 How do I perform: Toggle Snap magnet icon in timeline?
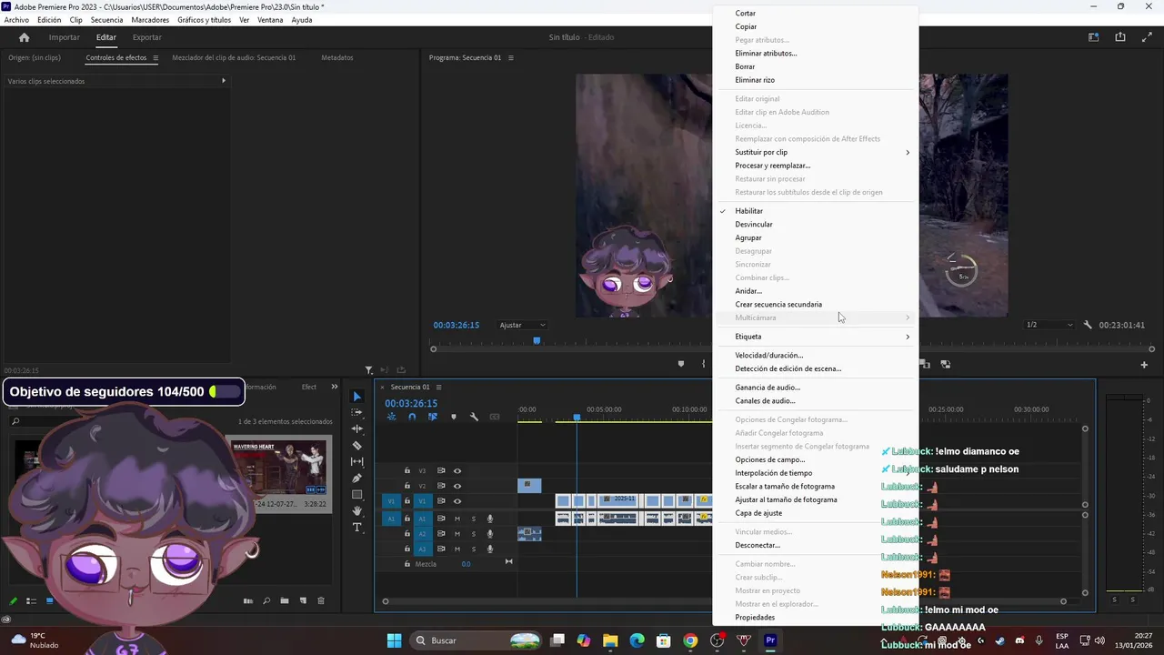pyautogui.click(x=412, y=417)
